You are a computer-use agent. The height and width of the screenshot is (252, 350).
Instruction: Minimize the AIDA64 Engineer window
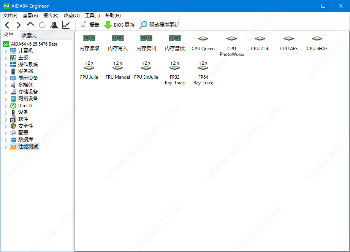coord(306,6)
